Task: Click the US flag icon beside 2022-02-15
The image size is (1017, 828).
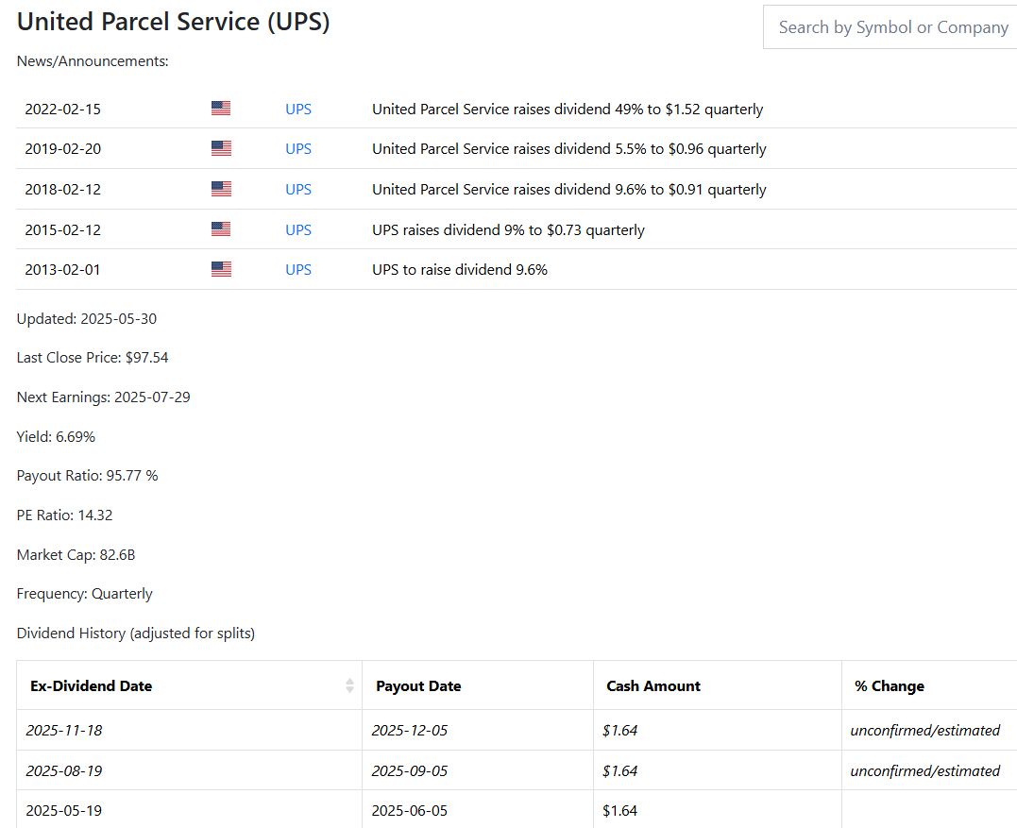Action: click(221, 109)
